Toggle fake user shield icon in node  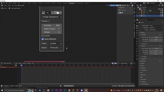[52, 13]
